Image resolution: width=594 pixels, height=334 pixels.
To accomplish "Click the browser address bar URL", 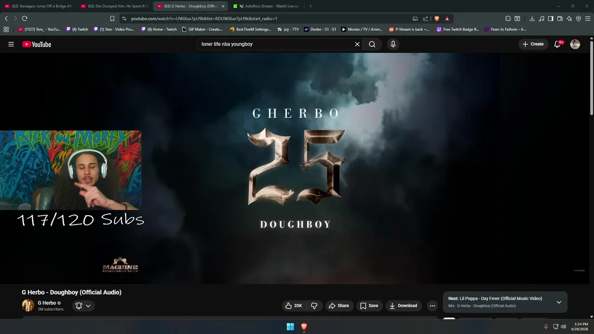I will tap(204, 19).
